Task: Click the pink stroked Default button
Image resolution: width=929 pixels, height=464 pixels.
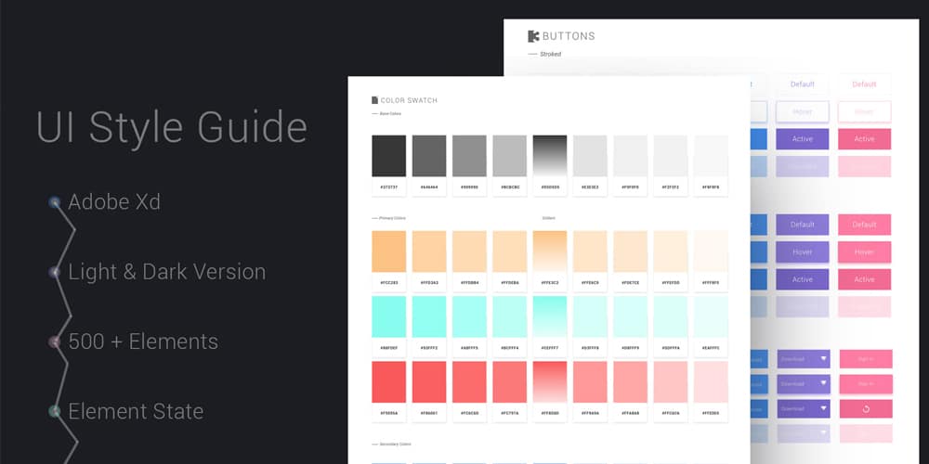Action: tap(864, 84)
